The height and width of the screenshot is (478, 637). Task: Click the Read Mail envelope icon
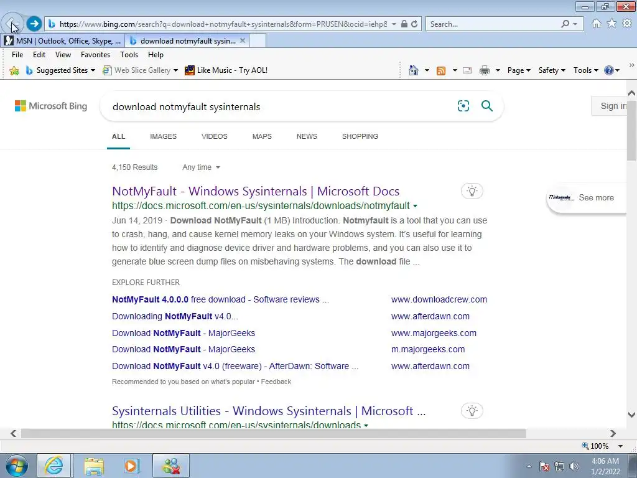coord(467,70)
